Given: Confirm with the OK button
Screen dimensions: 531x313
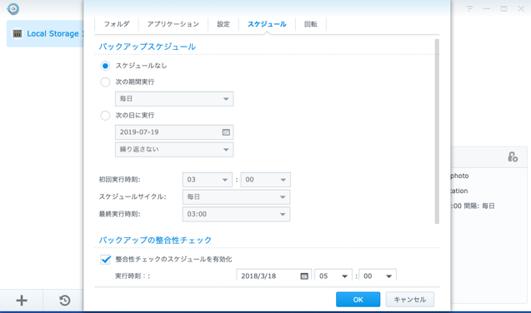Looking at the screenshot, I should click(x=358, y=300).
